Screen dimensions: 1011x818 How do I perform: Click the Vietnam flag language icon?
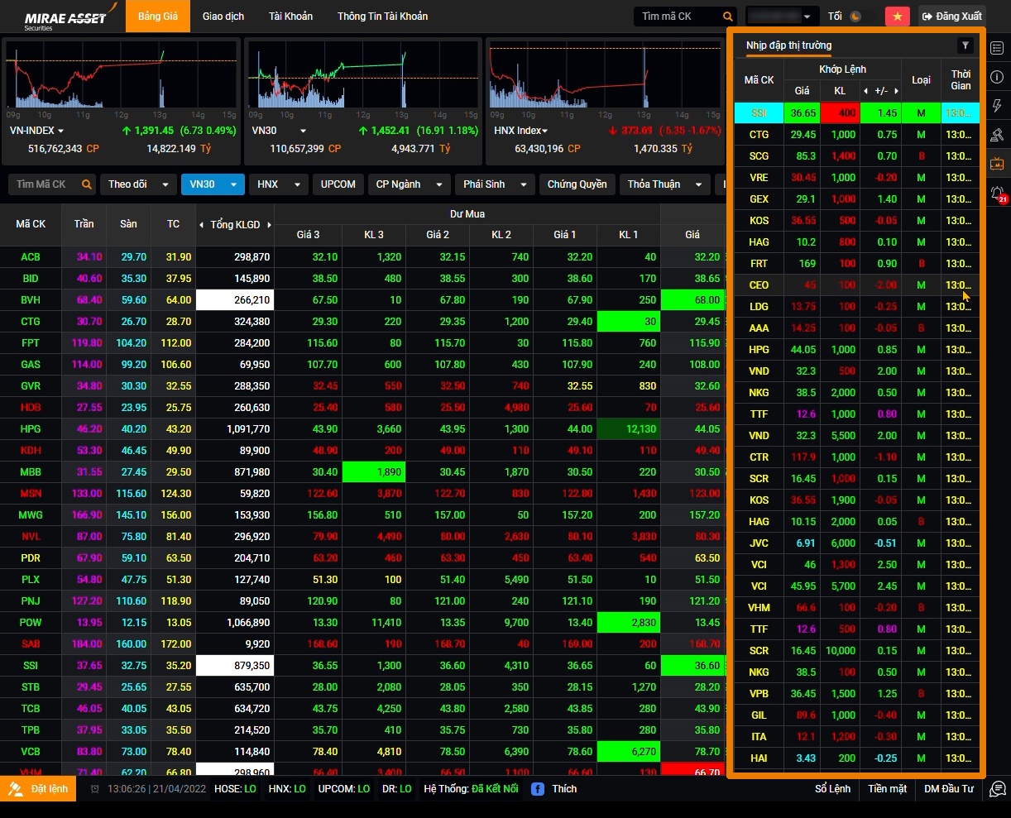point(897,17)
